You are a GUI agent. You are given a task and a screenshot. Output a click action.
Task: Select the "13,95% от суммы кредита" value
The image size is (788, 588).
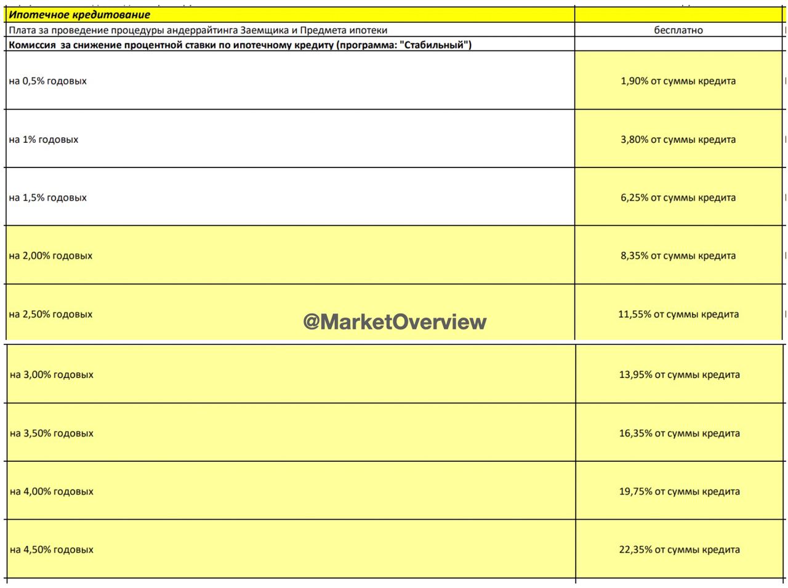679,374
